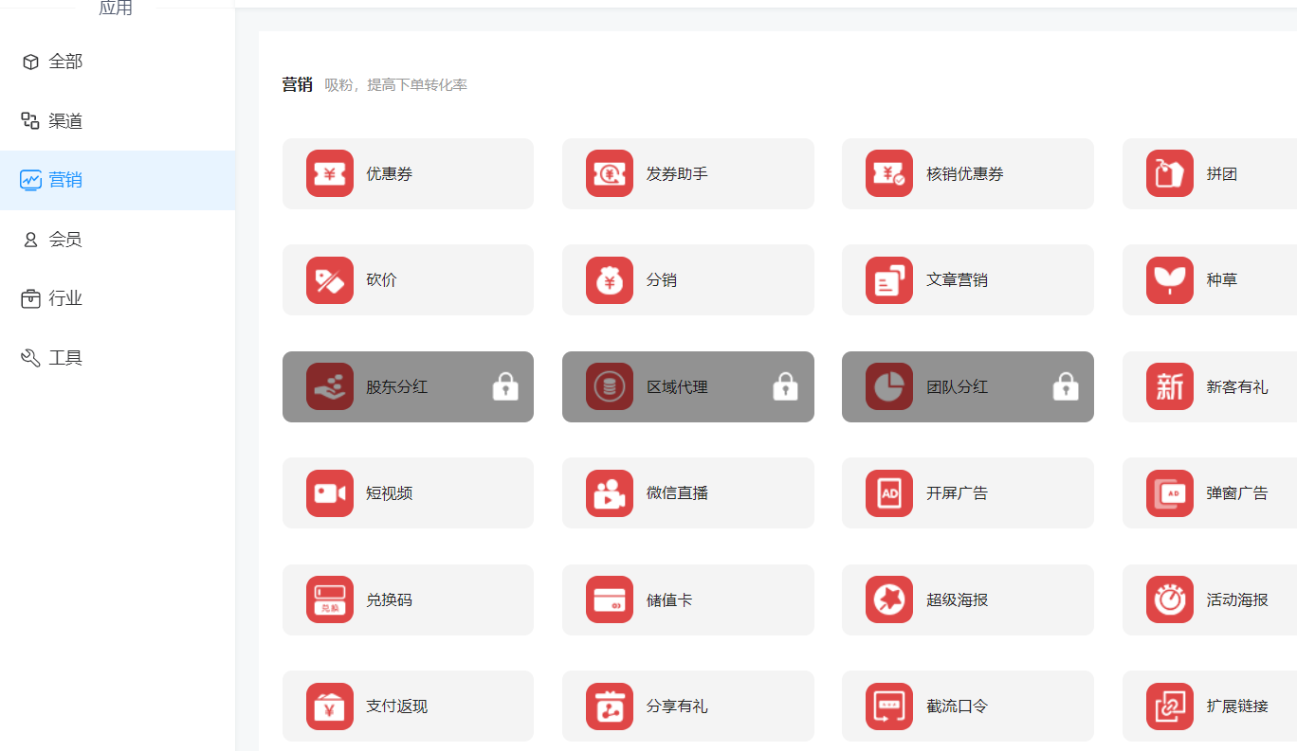
Task: Click the 截流口令 label text
Action: [957, 706]
